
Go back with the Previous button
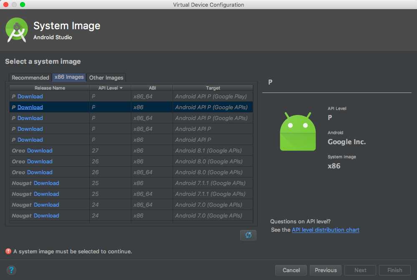326,270
